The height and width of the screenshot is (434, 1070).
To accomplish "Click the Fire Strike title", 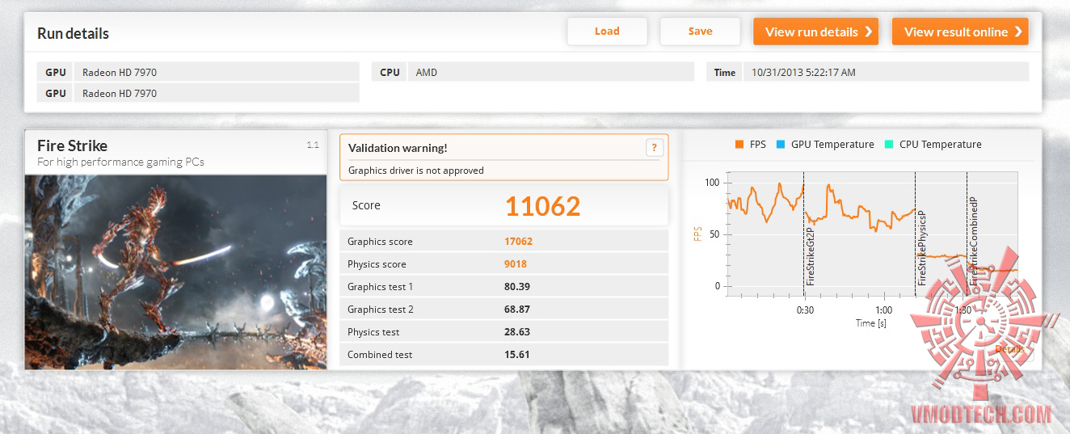I will pos(72,145).
